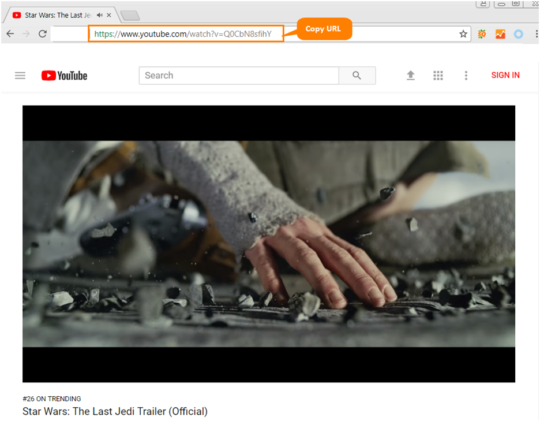Screen dimensions: 540x421
Task: Open YouTube settings three-dot menu
Action: [466, 76]
